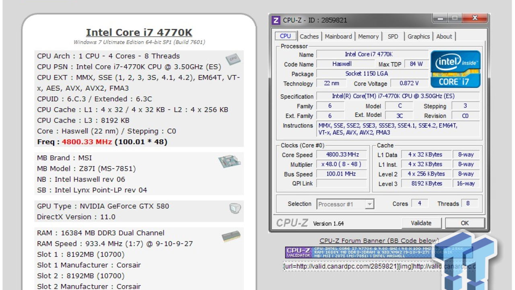This screenshot has width=515, height=290.
Task: Click the motherboard icon beside MB Brand
Action: click(x=230, y=161)
